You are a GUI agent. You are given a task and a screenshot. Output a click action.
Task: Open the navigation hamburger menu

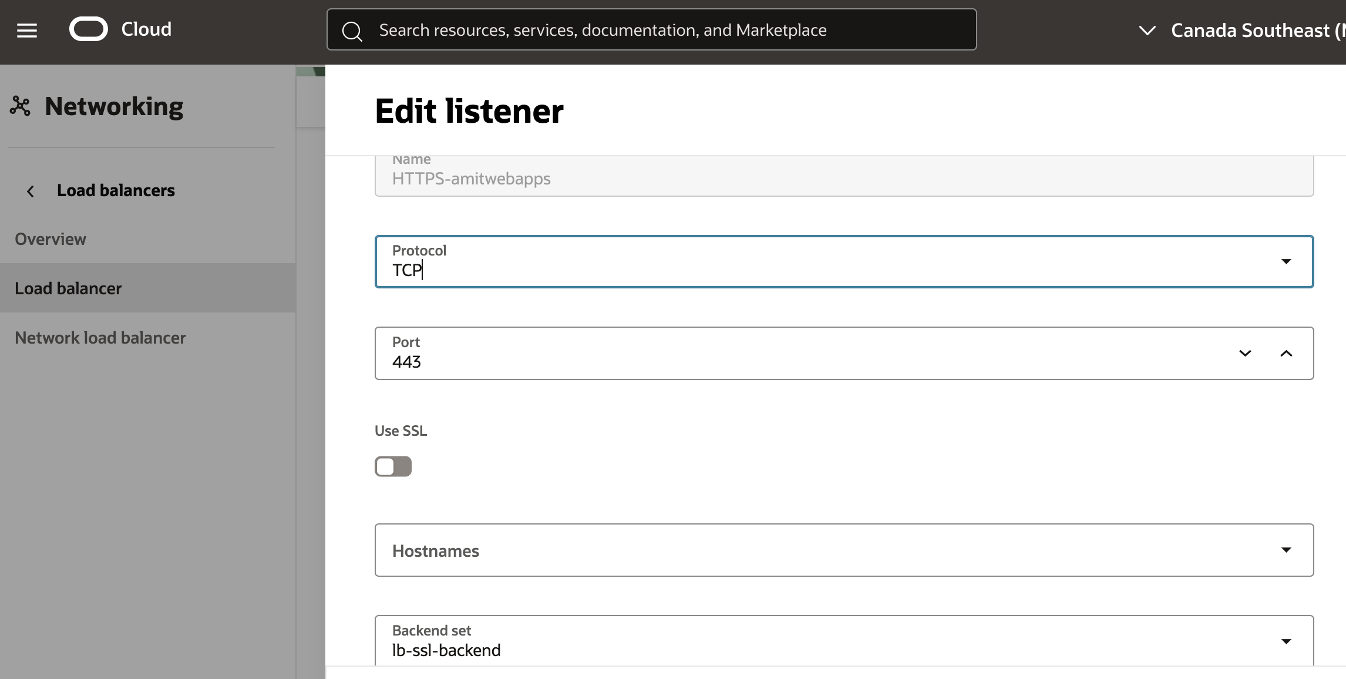pyautogui.click(x=26, y=31)
